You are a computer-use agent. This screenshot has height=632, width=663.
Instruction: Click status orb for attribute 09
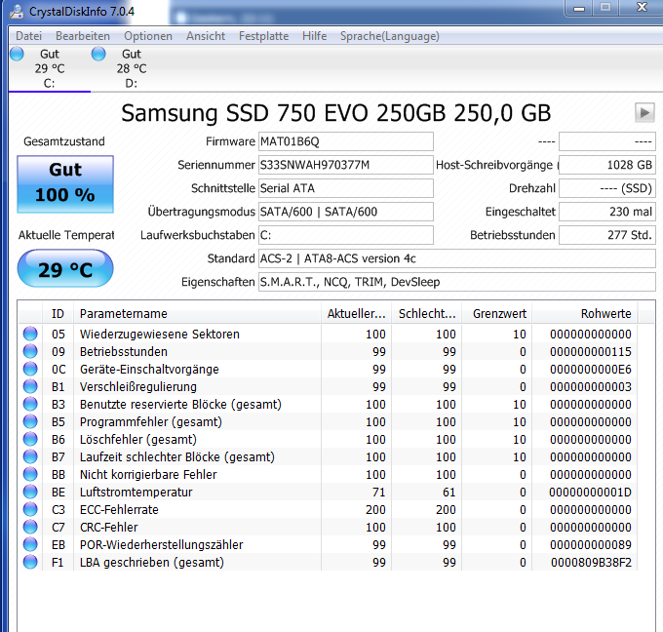[30, 351]
